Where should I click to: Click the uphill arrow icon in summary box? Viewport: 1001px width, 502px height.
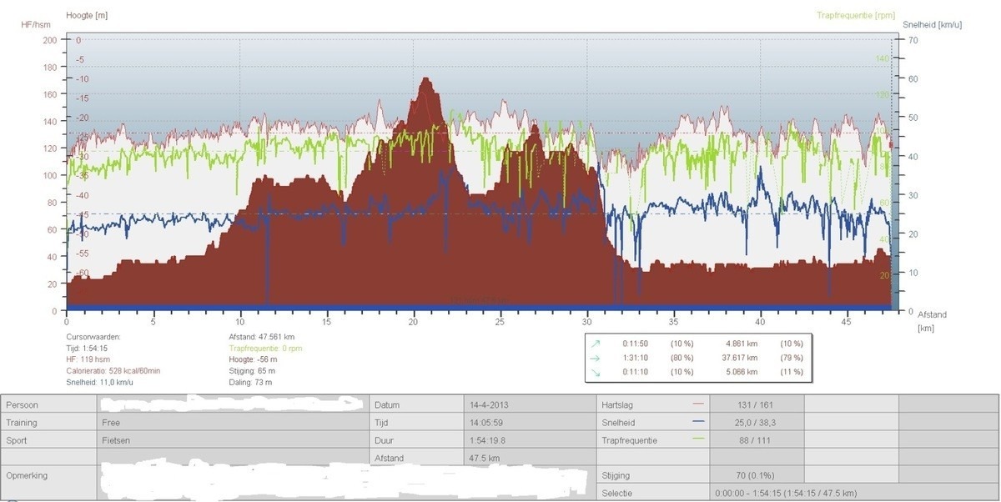[x=593, y=343]
